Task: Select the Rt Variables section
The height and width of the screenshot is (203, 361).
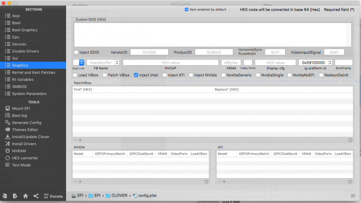Action: pyautogui.click(x=33, y=80)
